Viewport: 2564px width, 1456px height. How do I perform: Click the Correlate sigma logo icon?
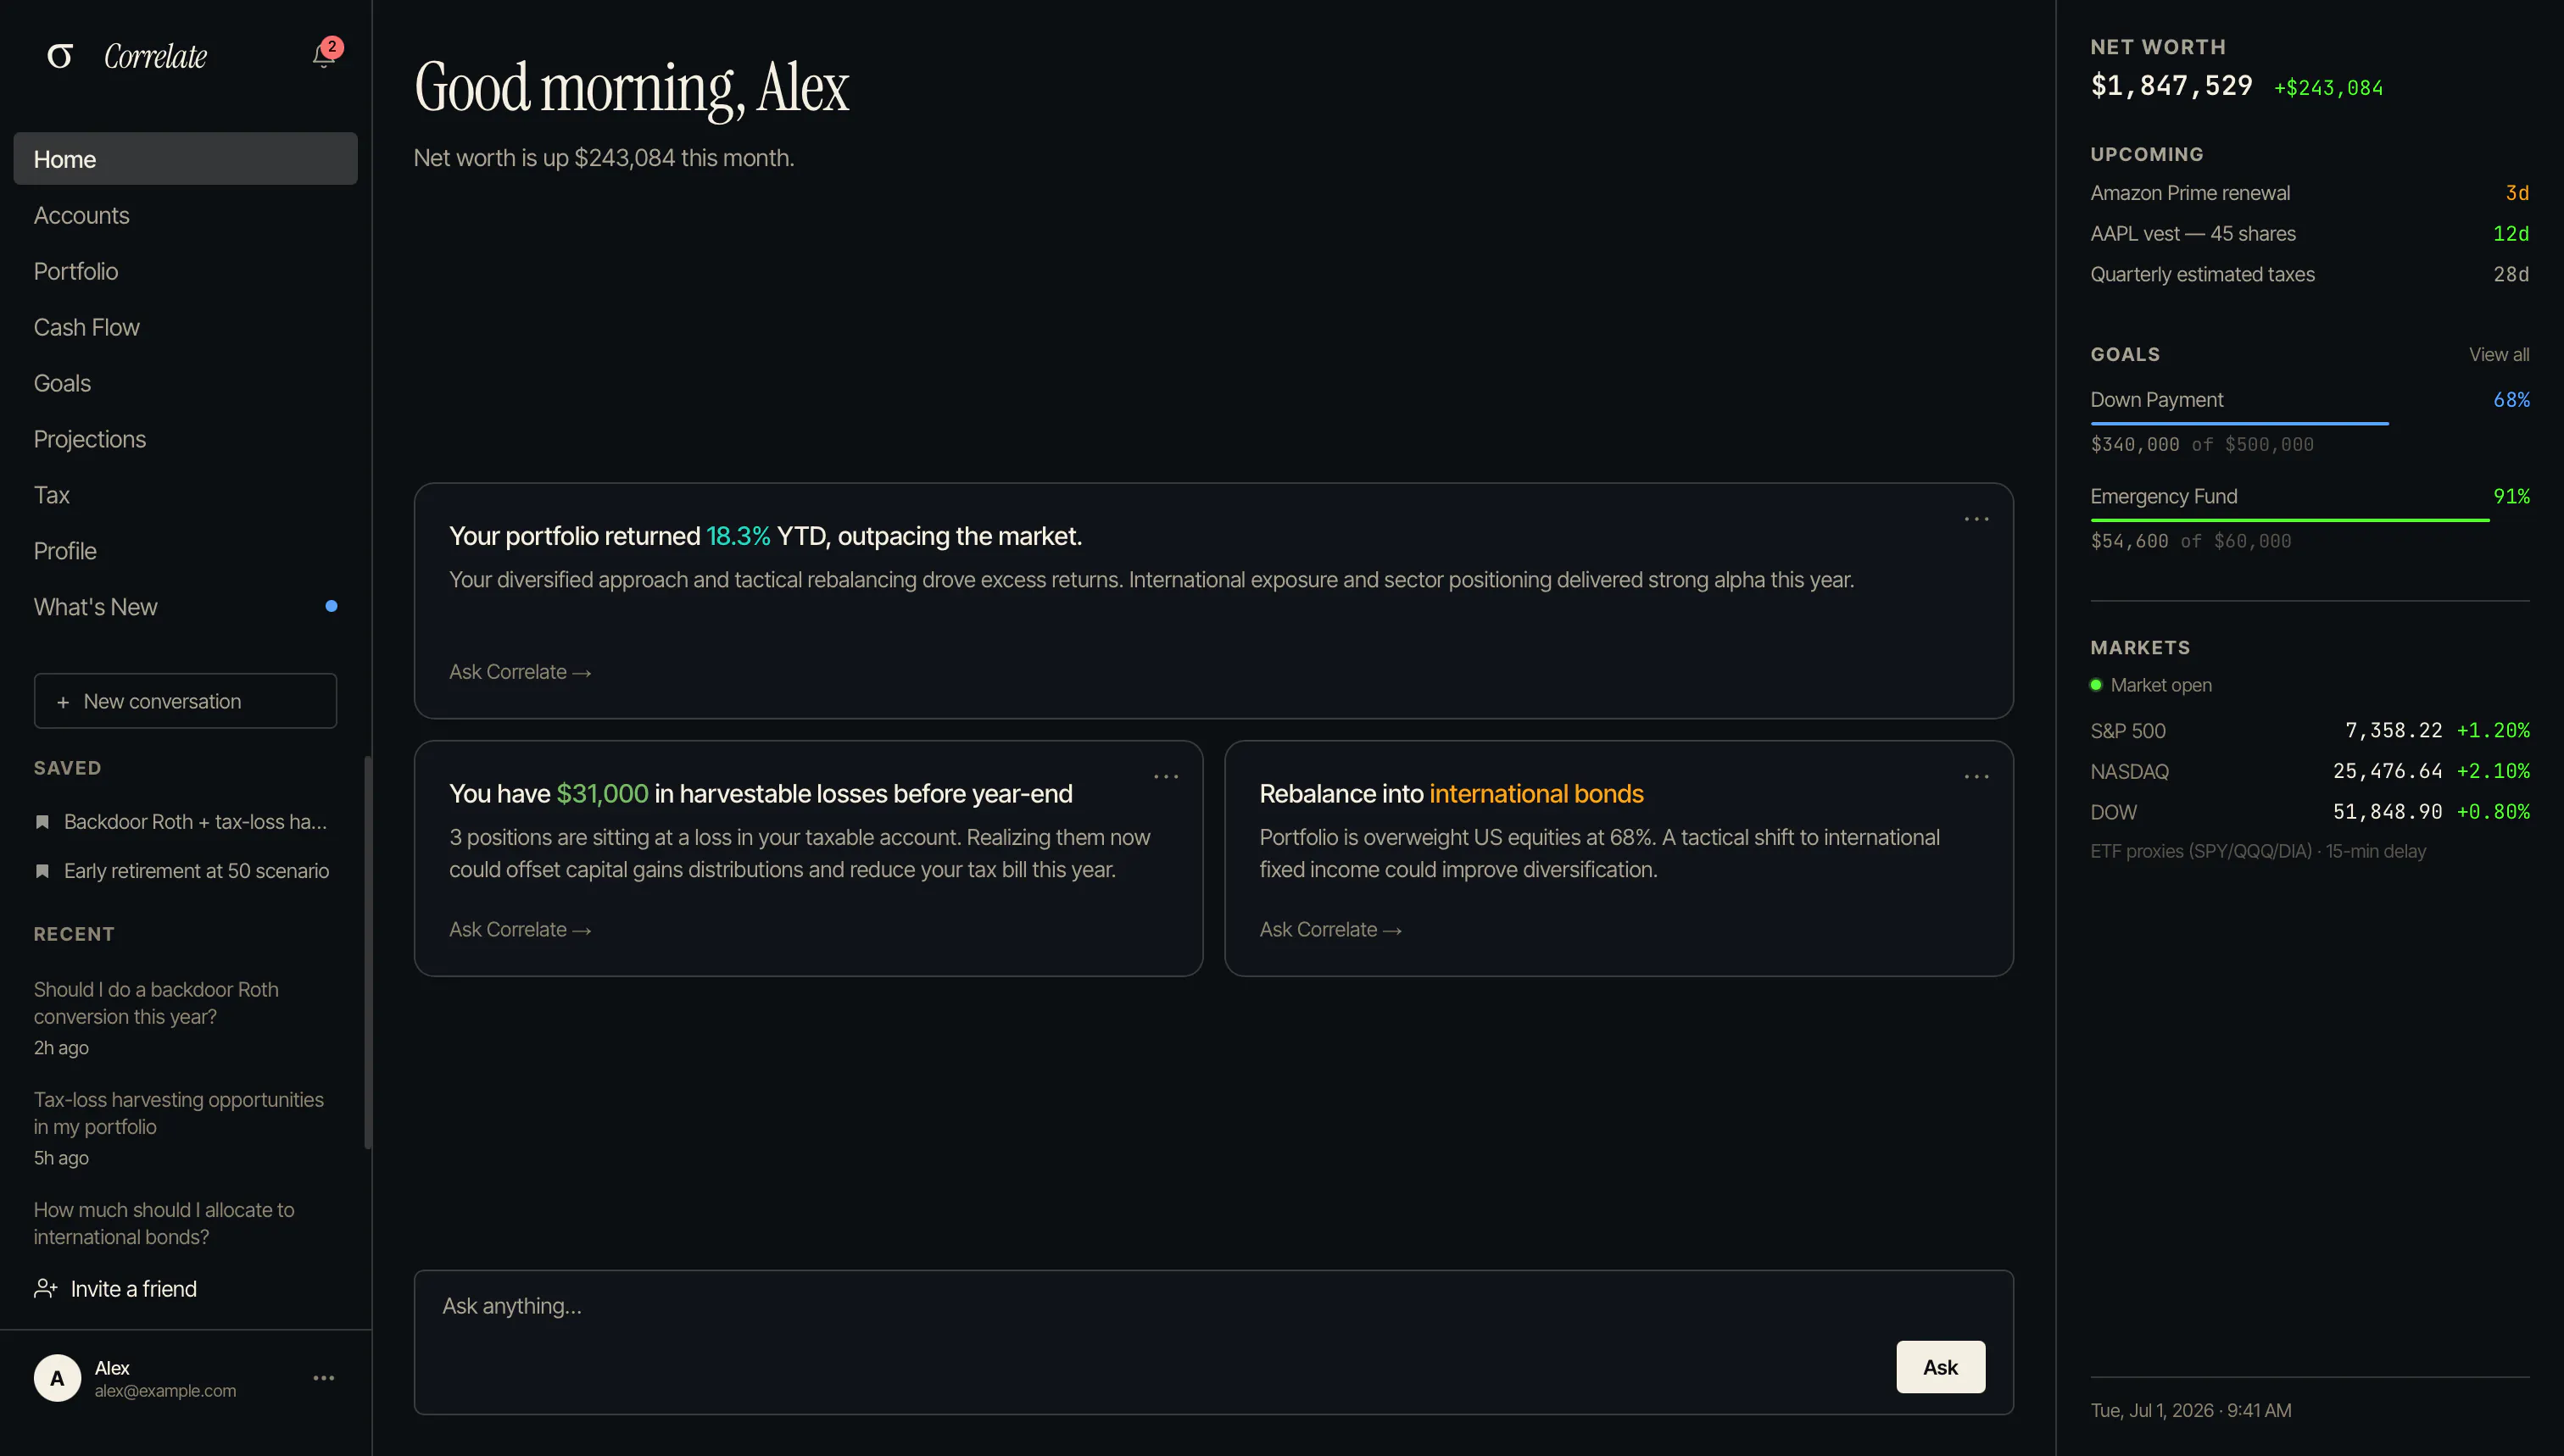tap(60, 56)
